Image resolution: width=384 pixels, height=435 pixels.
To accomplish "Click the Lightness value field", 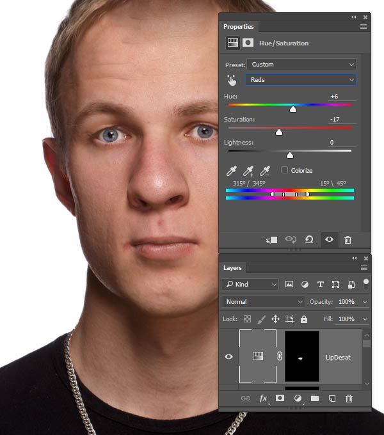I will (x=342, y=142).
